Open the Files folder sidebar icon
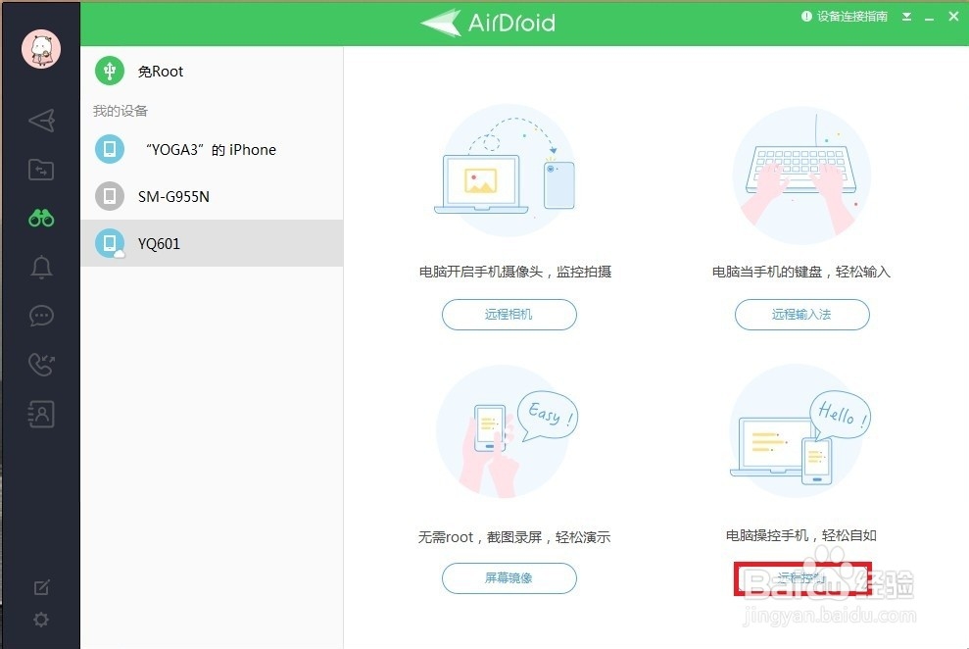This screenshot has width=969, height=649. [41, 170]
